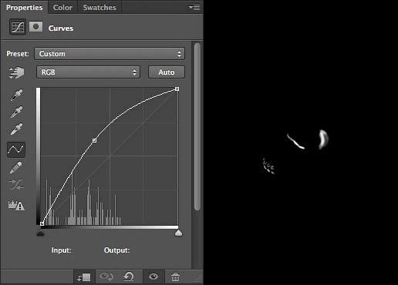398x285 pixels.
Task: Select the Curves adjustment icon
Action: pos(18,27)
